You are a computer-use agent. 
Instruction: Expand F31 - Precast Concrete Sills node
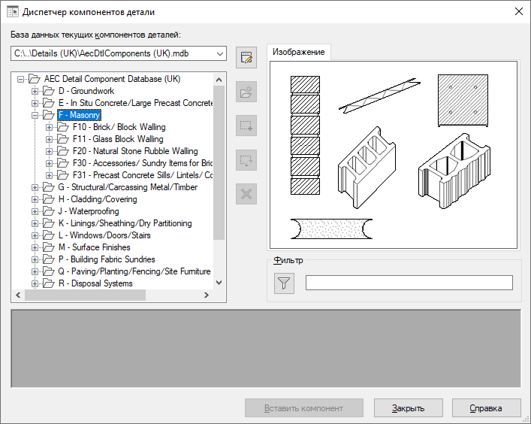click(x=49, y=176)
